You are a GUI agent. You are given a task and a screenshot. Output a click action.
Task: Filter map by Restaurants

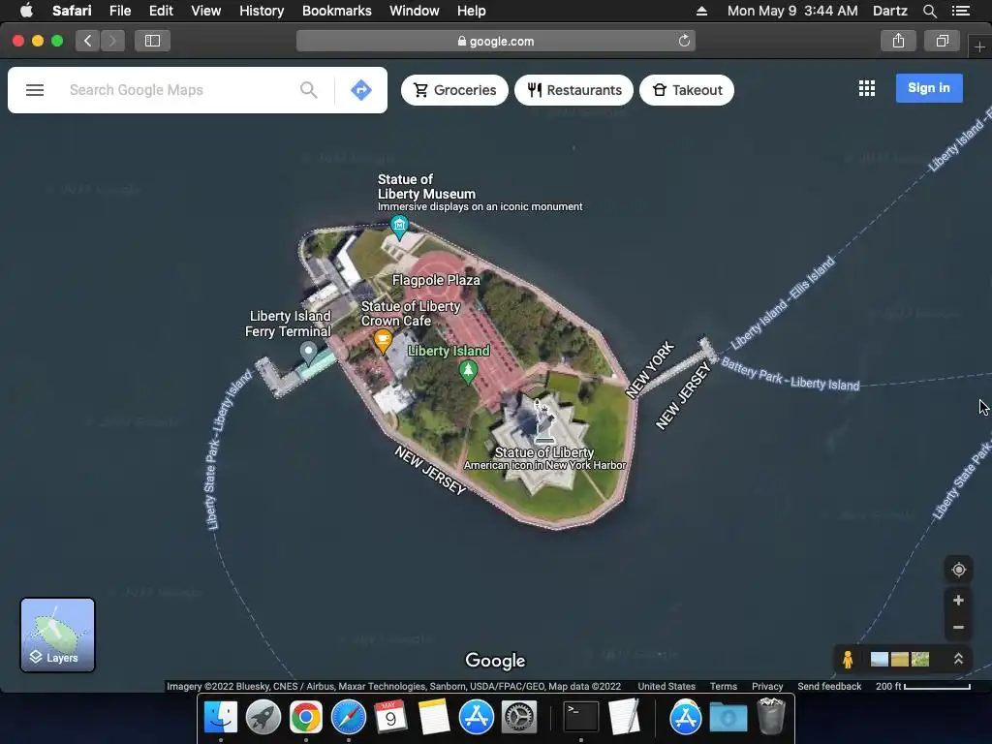click(x=573, y=90)
